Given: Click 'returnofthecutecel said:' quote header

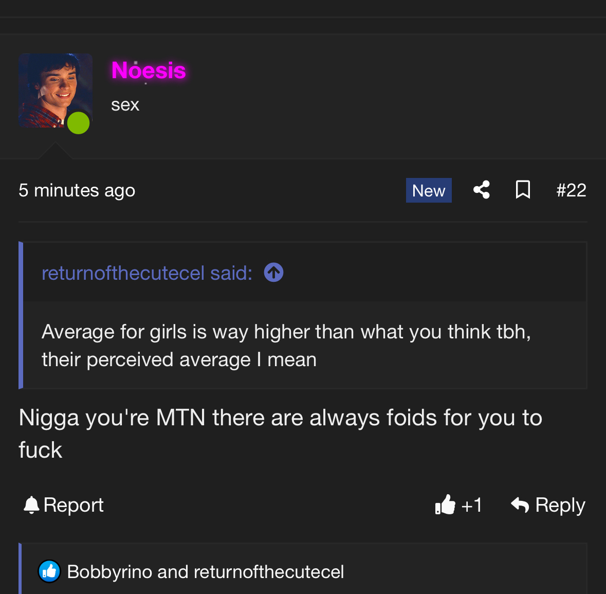Looking at the screenshot, I should pos(147,273).
